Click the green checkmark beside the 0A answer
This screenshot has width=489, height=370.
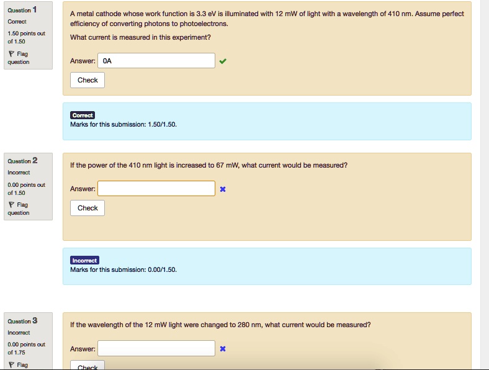(223, 61)
